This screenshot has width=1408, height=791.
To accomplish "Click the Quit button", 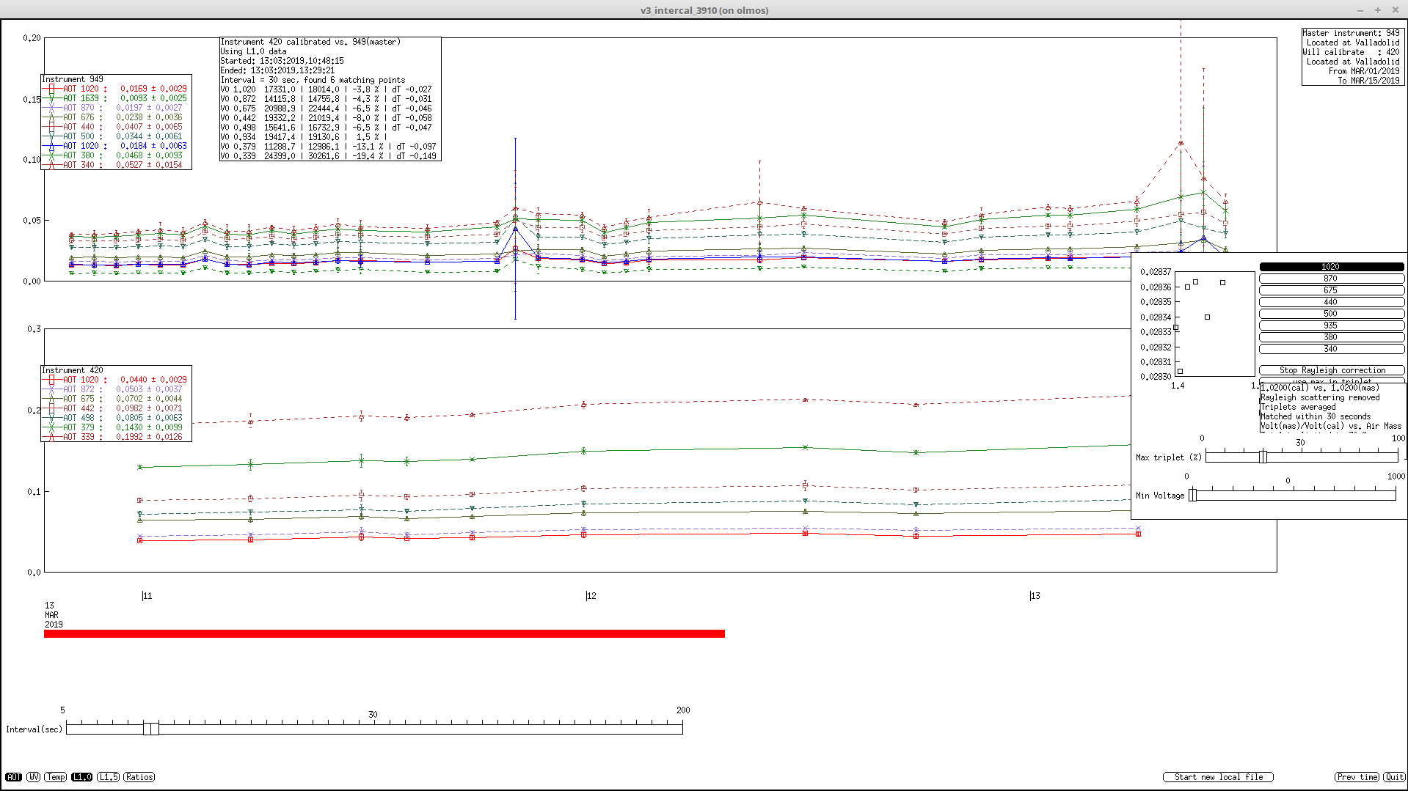I will coord(1395,777).
